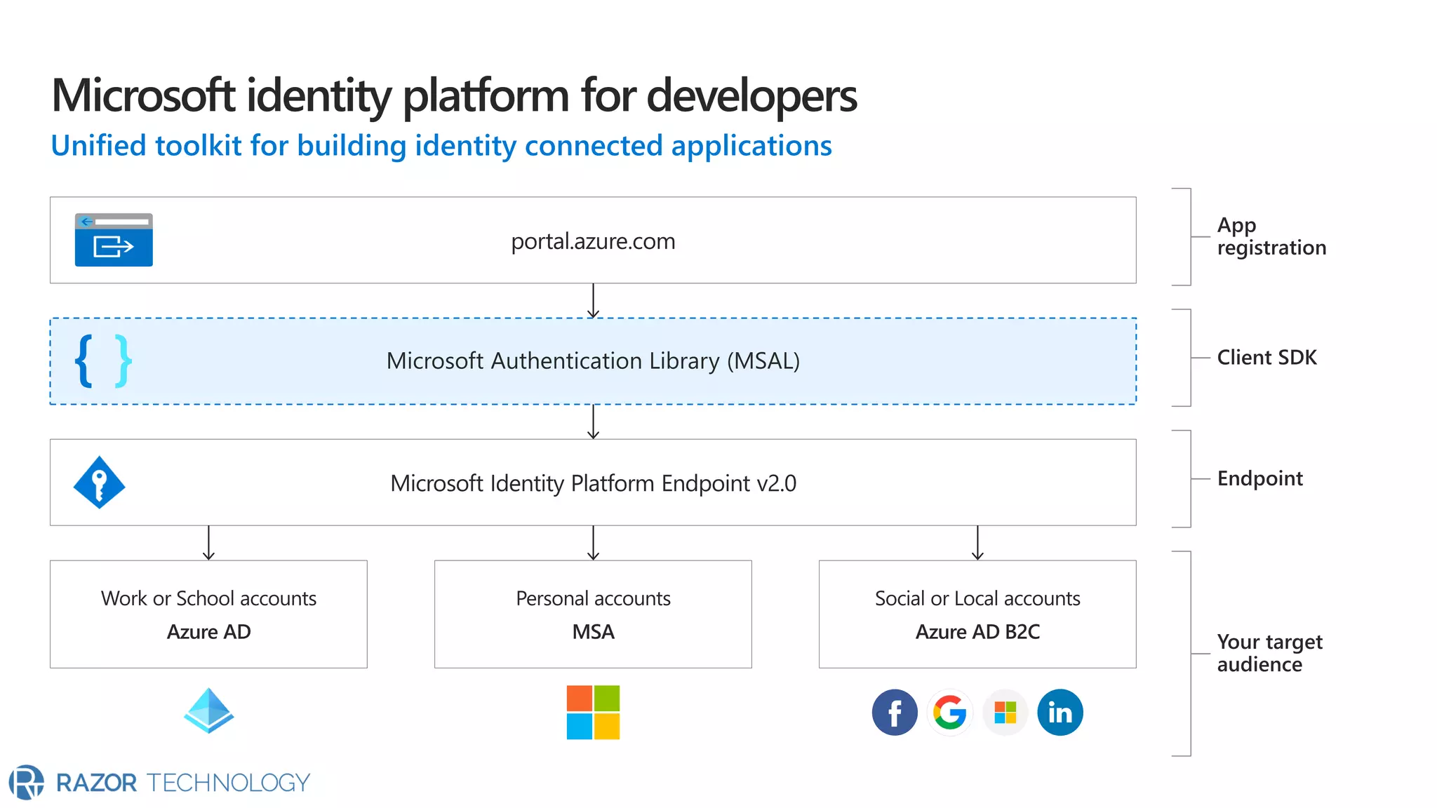Click the Unified toolkit blue subtitle
The width and height of the screenshot is (1437, 808).
441,146
